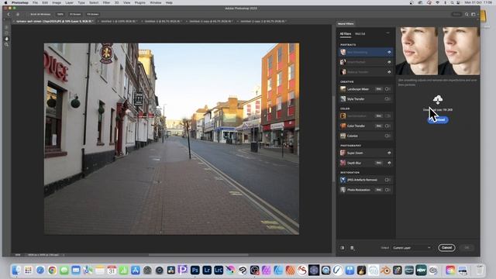
Task: Click the Cancel button in Neural Filters
Action: 446,248
